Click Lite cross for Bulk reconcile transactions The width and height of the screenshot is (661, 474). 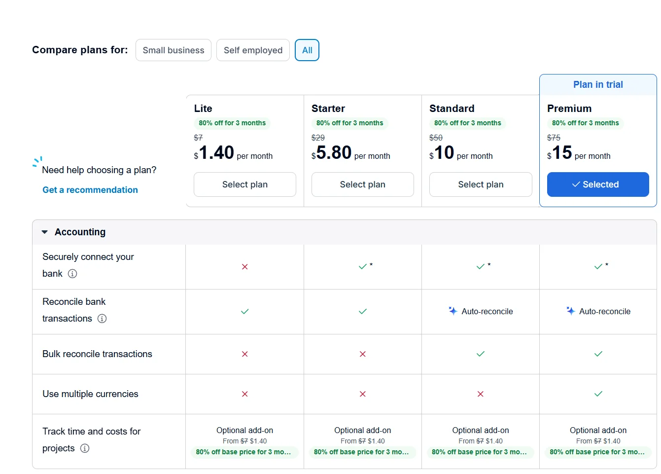point(244,354)
